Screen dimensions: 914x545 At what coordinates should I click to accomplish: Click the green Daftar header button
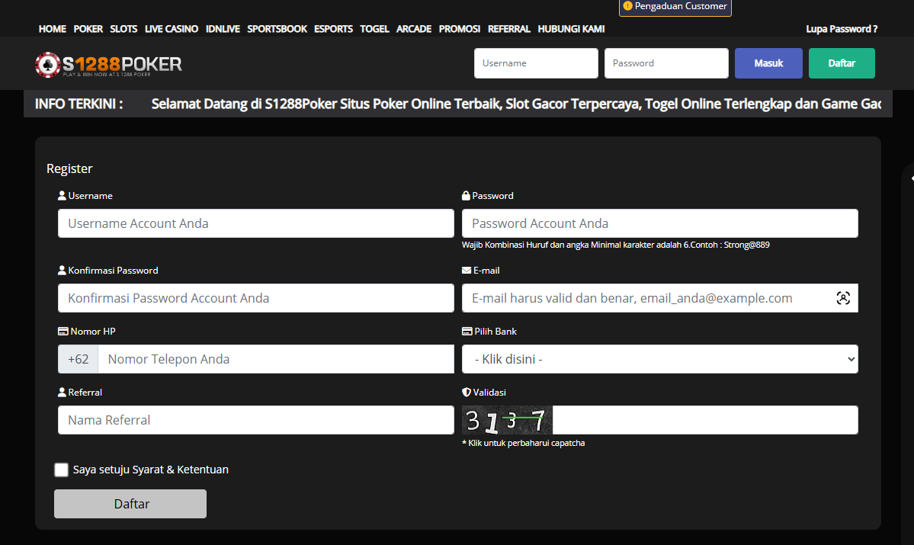click(842, 63)
